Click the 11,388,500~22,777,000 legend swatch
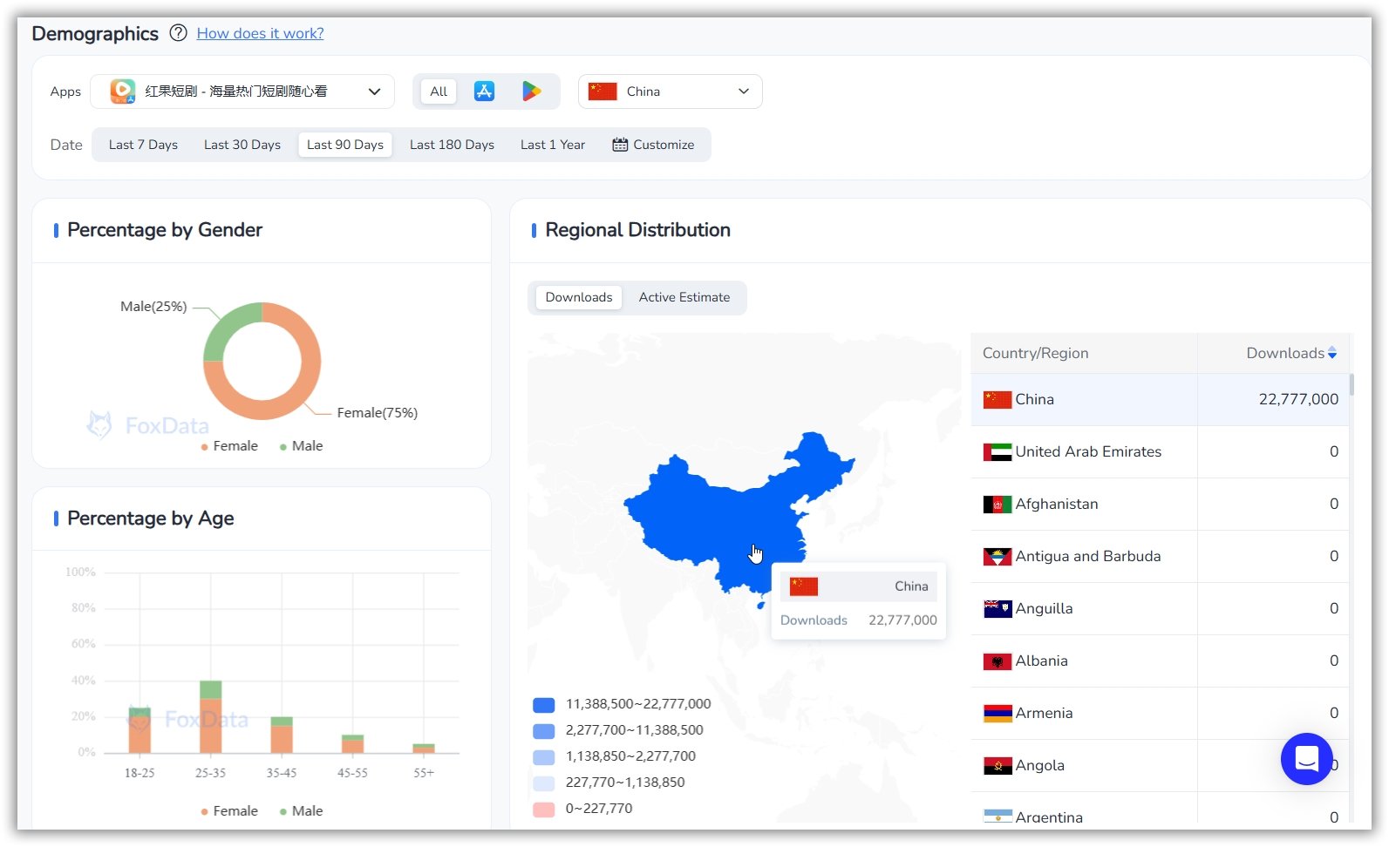Screen dimensions: 1389x847 (543, 704)
